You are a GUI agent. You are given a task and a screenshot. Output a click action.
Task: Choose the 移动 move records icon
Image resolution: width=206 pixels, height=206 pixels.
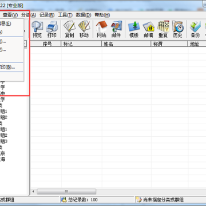click(x=84, y=29)
